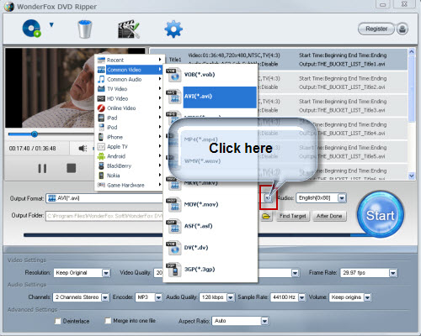Image resolution: width=421 pixels, height=336 pixels.
Task: Select row with Output THE_BUCKET_LIST_Title2.avi
Action: tap(333, 82)
